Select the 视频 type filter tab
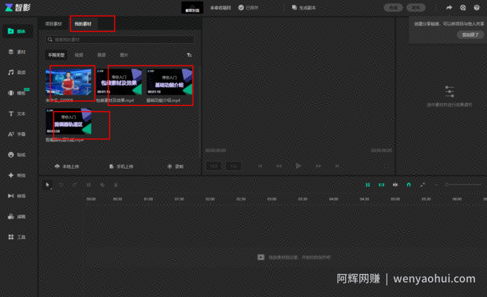Screen dimensions: 487x297 click(79, 55)
